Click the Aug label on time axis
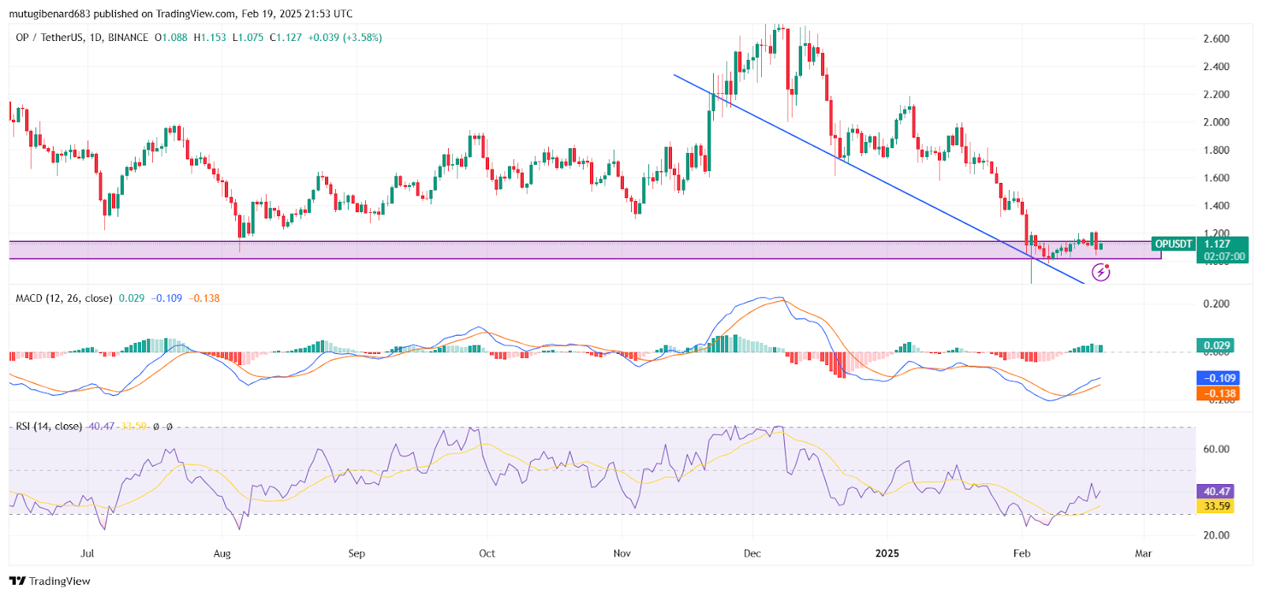Image resolution: width=1262 pixels, height=596 pixels. [222, 553]
